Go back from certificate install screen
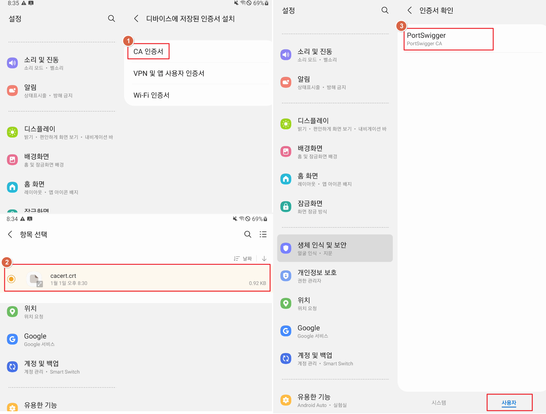This screenshot has width=546, height=414. [x=136, y=19]
